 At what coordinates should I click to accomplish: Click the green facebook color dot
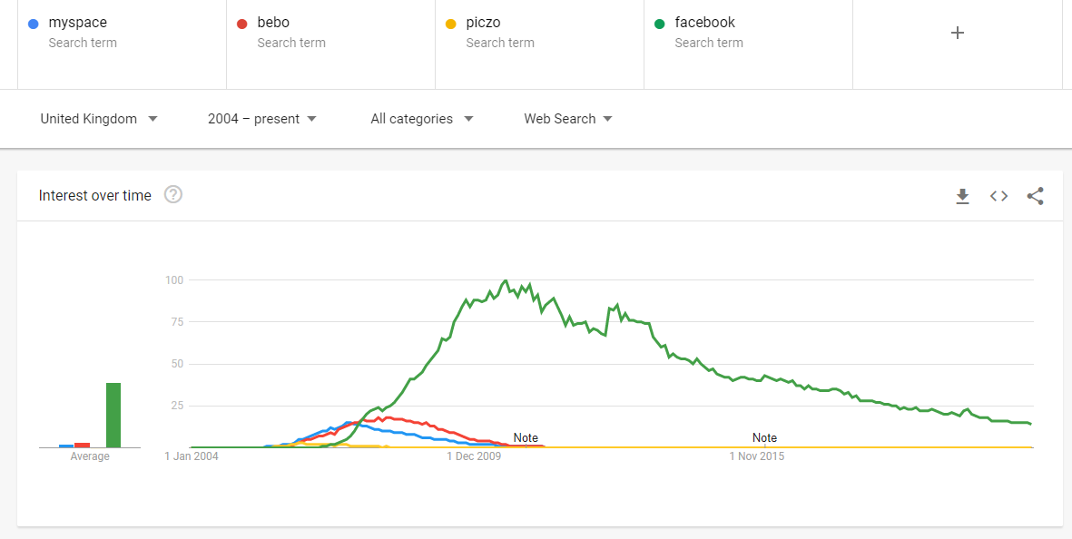659,24
